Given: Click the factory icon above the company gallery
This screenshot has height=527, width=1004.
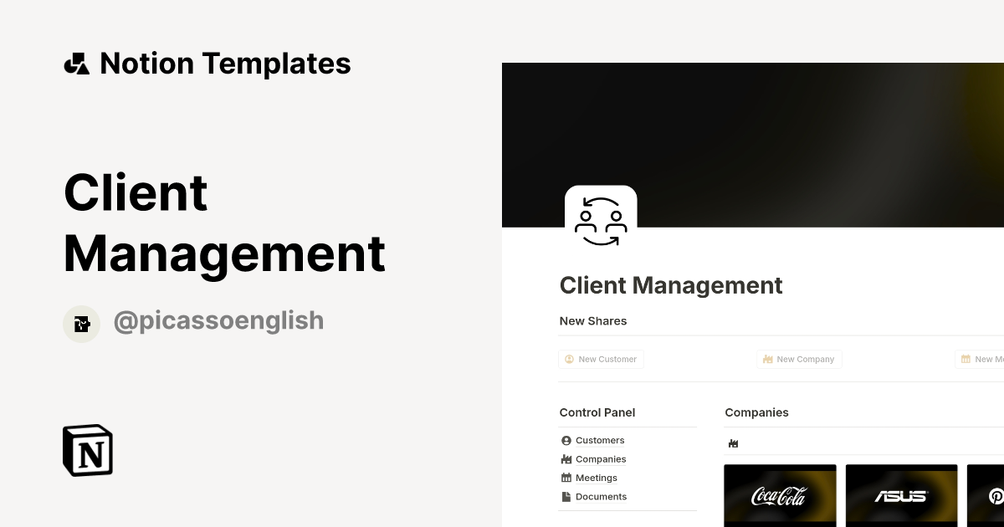Looking at the screenshot, I should [733, 443].
